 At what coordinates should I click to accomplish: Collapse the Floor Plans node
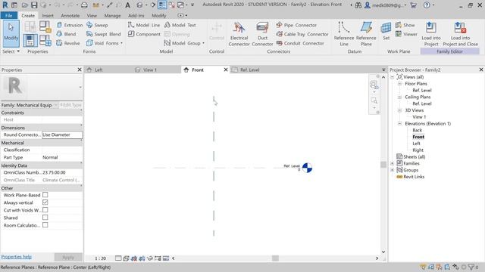click(x=399, y=84)
